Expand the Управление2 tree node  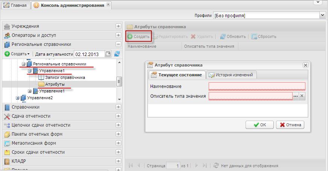18,98
